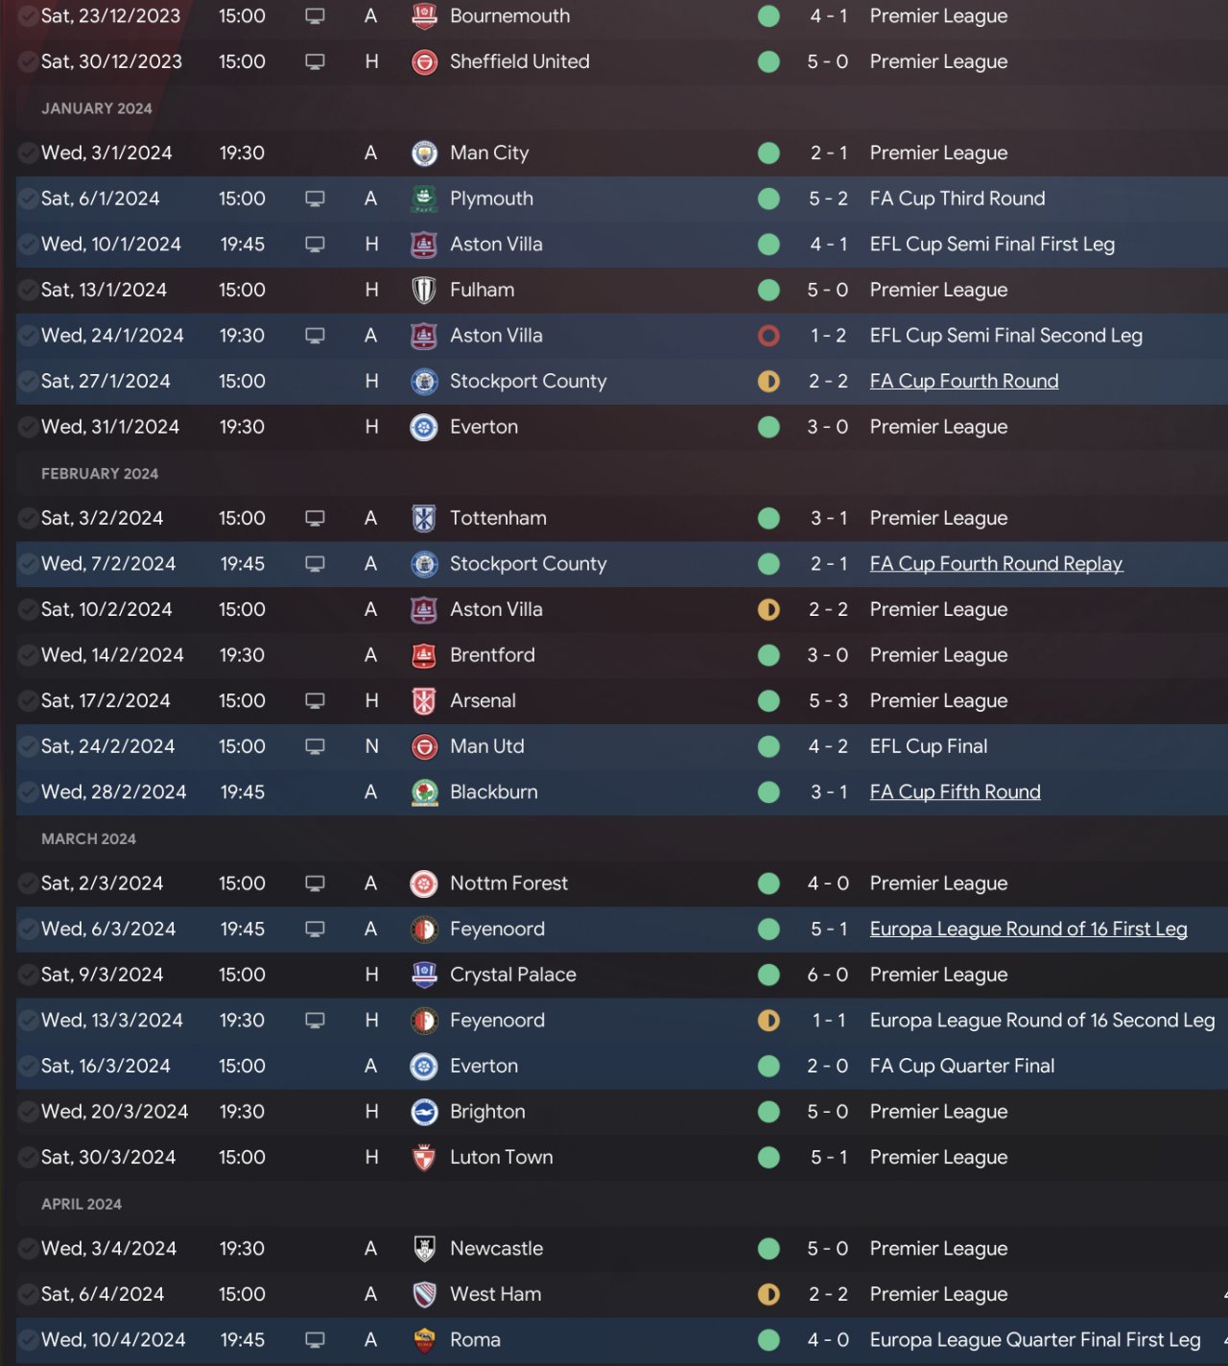Click the 5 - 3 score against Arsenal
Viewport: 1228px width, 1366px height.
[828, 701]
